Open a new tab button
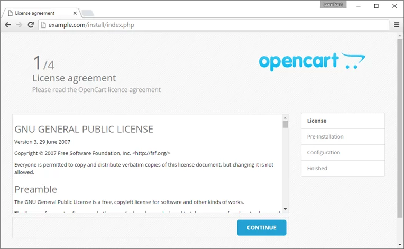The image size is (404, 249). 88,13
